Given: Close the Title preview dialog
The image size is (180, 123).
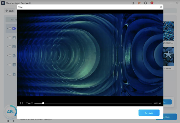Looking at the screenshot, I should click(161, 7).
